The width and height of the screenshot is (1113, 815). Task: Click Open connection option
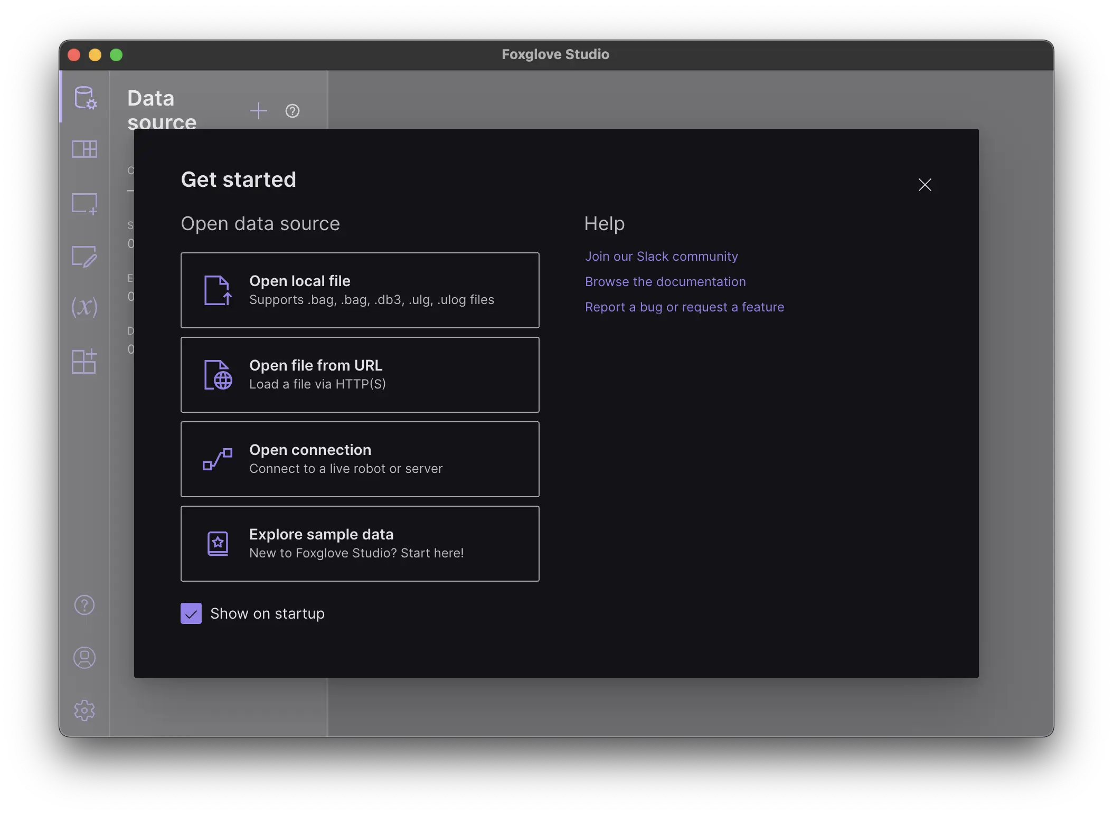[x=360, y=459]
